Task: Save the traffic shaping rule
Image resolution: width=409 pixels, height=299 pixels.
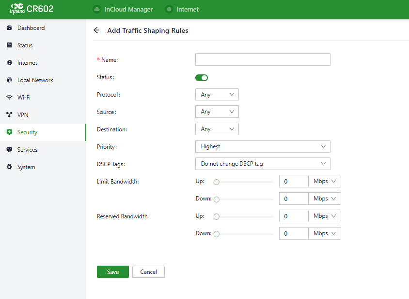Action: click(x=112, y=272)
